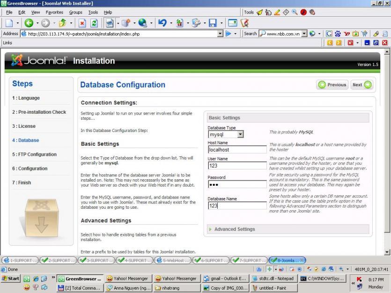Open stdtc.dll - Notepad taskbar button
Screen dimensions: 391x293
tap(273, 278)
